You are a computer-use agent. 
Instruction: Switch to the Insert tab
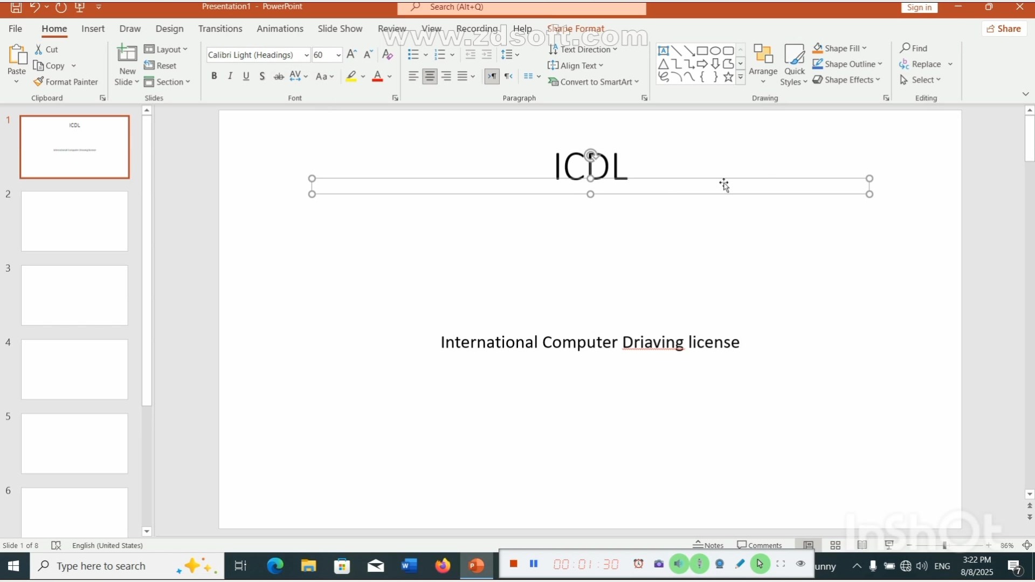click(93, 29)
